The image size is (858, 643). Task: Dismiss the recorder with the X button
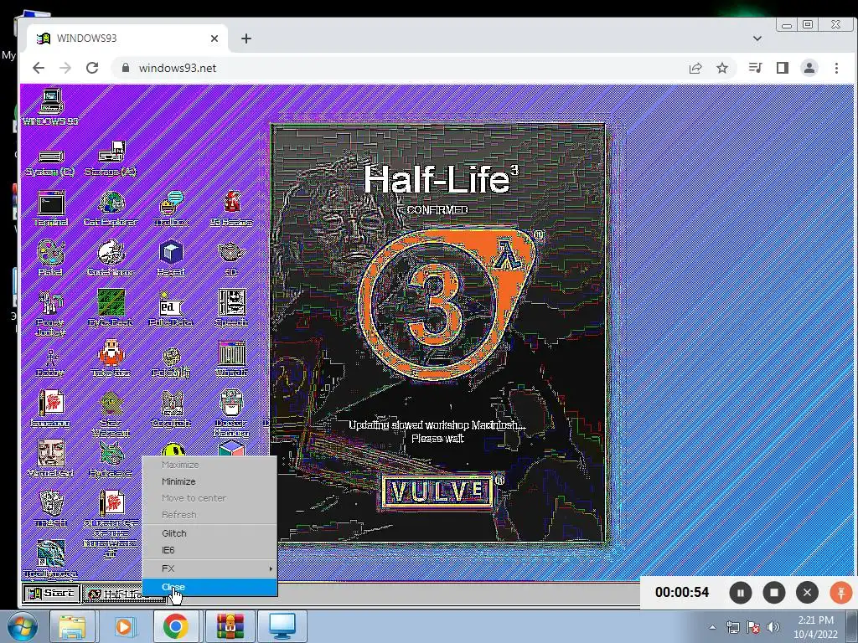807,593
